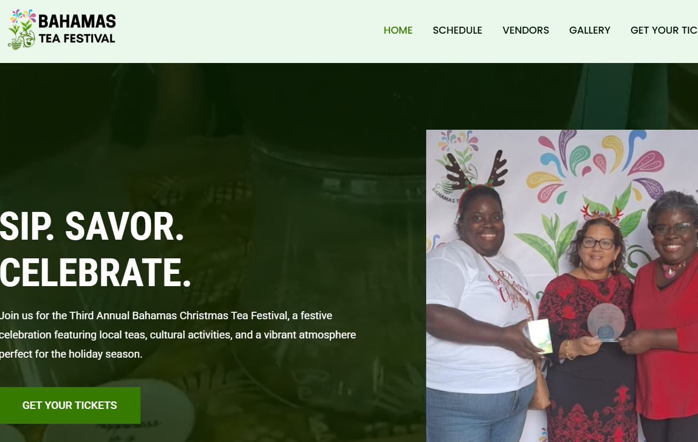The height and width of the screenshot is (442, 698).
Task: Open the VENDORS page link
Action: [x=526, y=30]
